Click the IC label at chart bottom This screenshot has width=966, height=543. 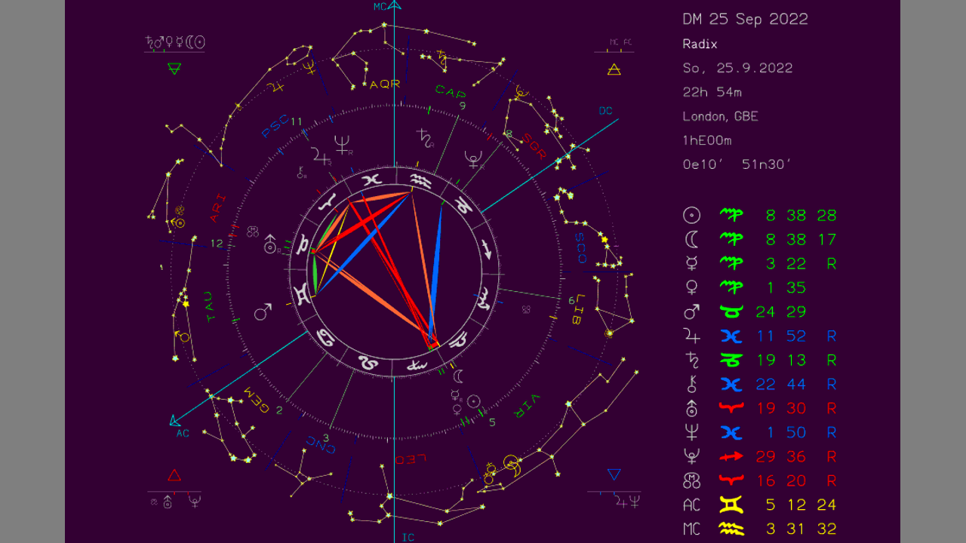(408, 537)
